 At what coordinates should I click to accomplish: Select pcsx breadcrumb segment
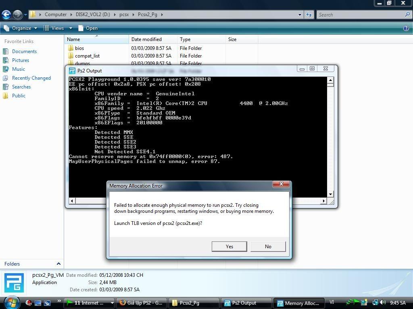click(x=124, y=14)
